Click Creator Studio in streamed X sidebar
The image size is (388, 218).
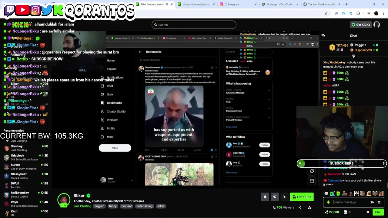pos(113,111)
